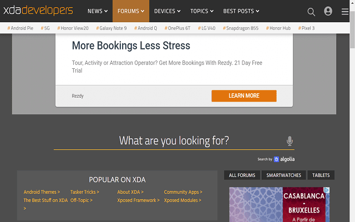Viewport: 355px width, 222px height.
Task: Open the Android Themes link
Action: point(42,192)
